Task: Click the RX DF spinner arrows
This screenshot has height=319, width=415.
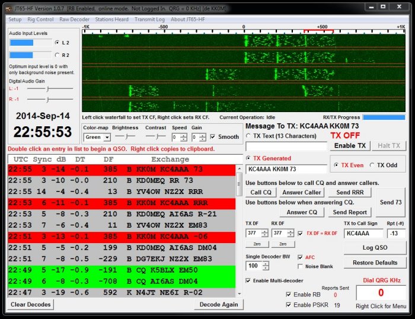Action: point(290,233)
